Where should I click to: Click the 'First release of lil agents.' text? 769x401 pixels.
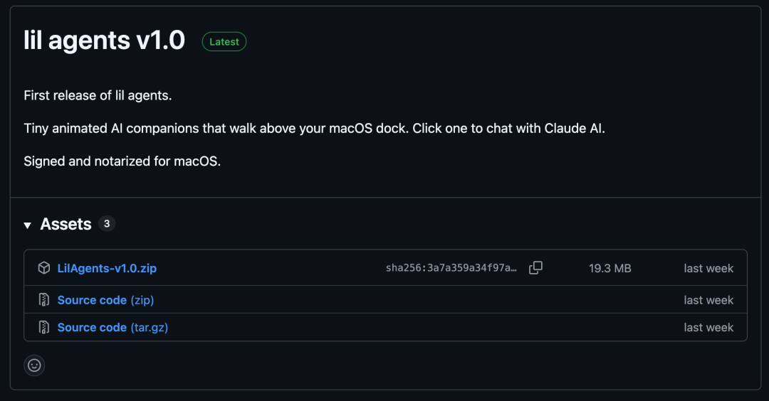(x=98, y=95)
